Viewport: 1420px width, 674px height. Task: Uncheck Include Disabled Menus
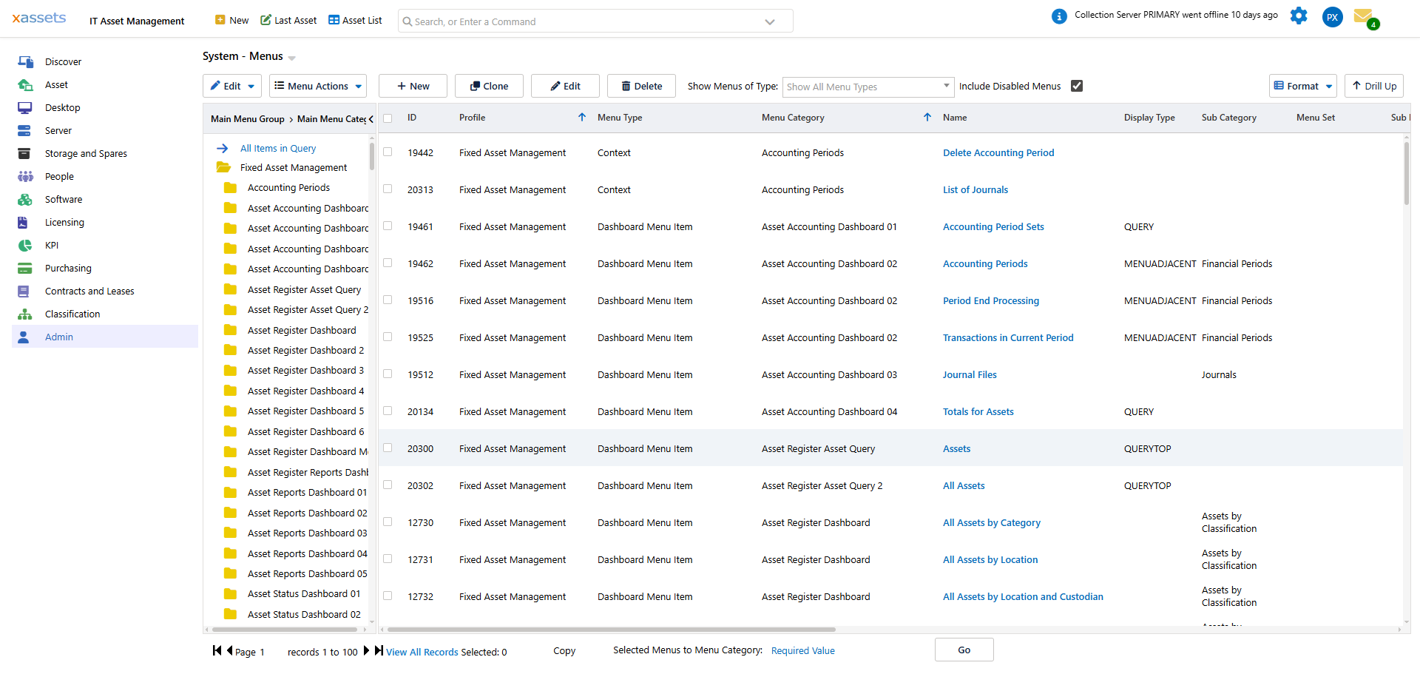(x=1076, y=86)
